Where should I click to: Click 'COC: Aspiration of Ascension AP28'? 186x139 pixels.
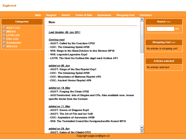tap(72, 118)
